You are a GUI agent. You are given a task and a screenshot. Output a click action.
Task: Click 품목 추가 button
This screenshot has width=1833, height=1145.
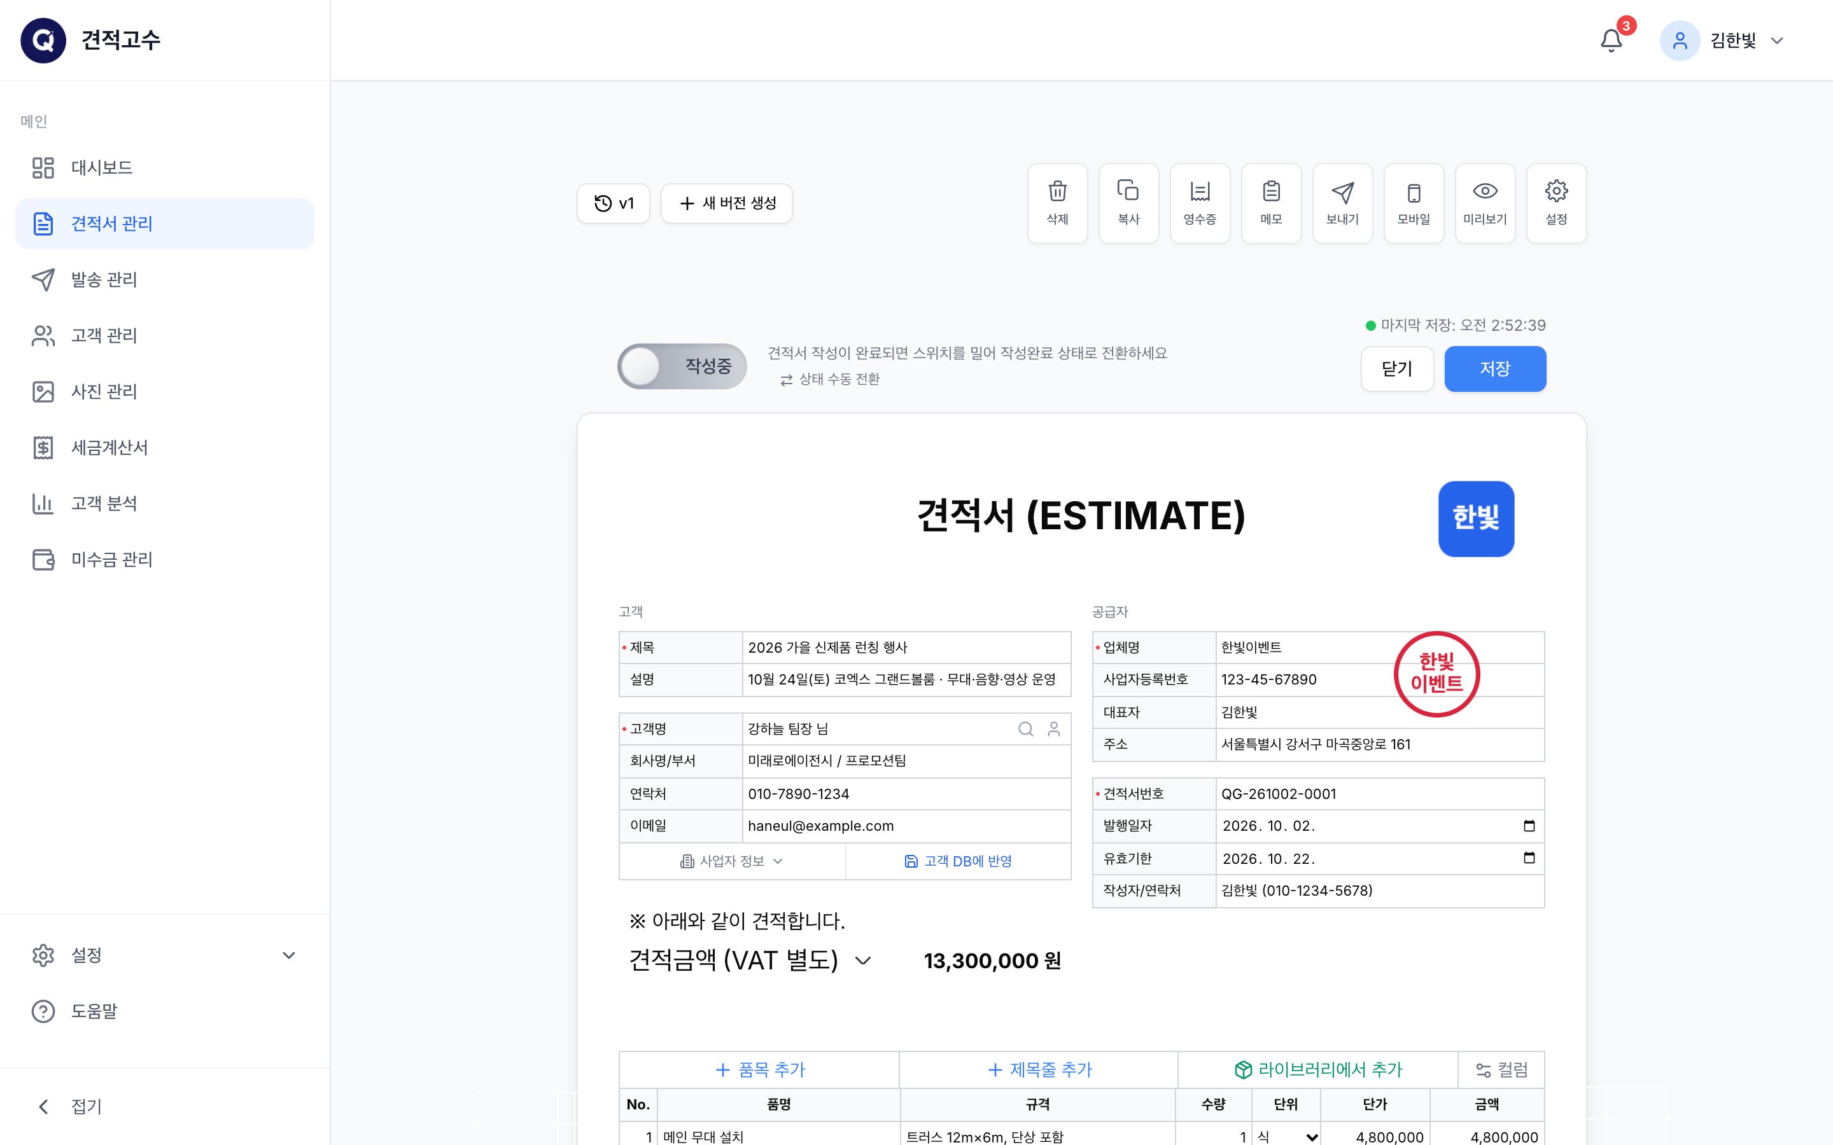pyautogui.click(x=760, y=1069)
